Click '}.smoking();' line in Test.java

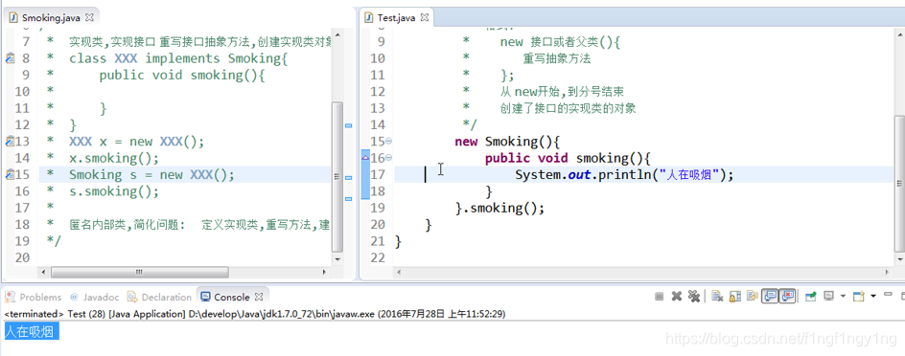click(x=499, y=208)
